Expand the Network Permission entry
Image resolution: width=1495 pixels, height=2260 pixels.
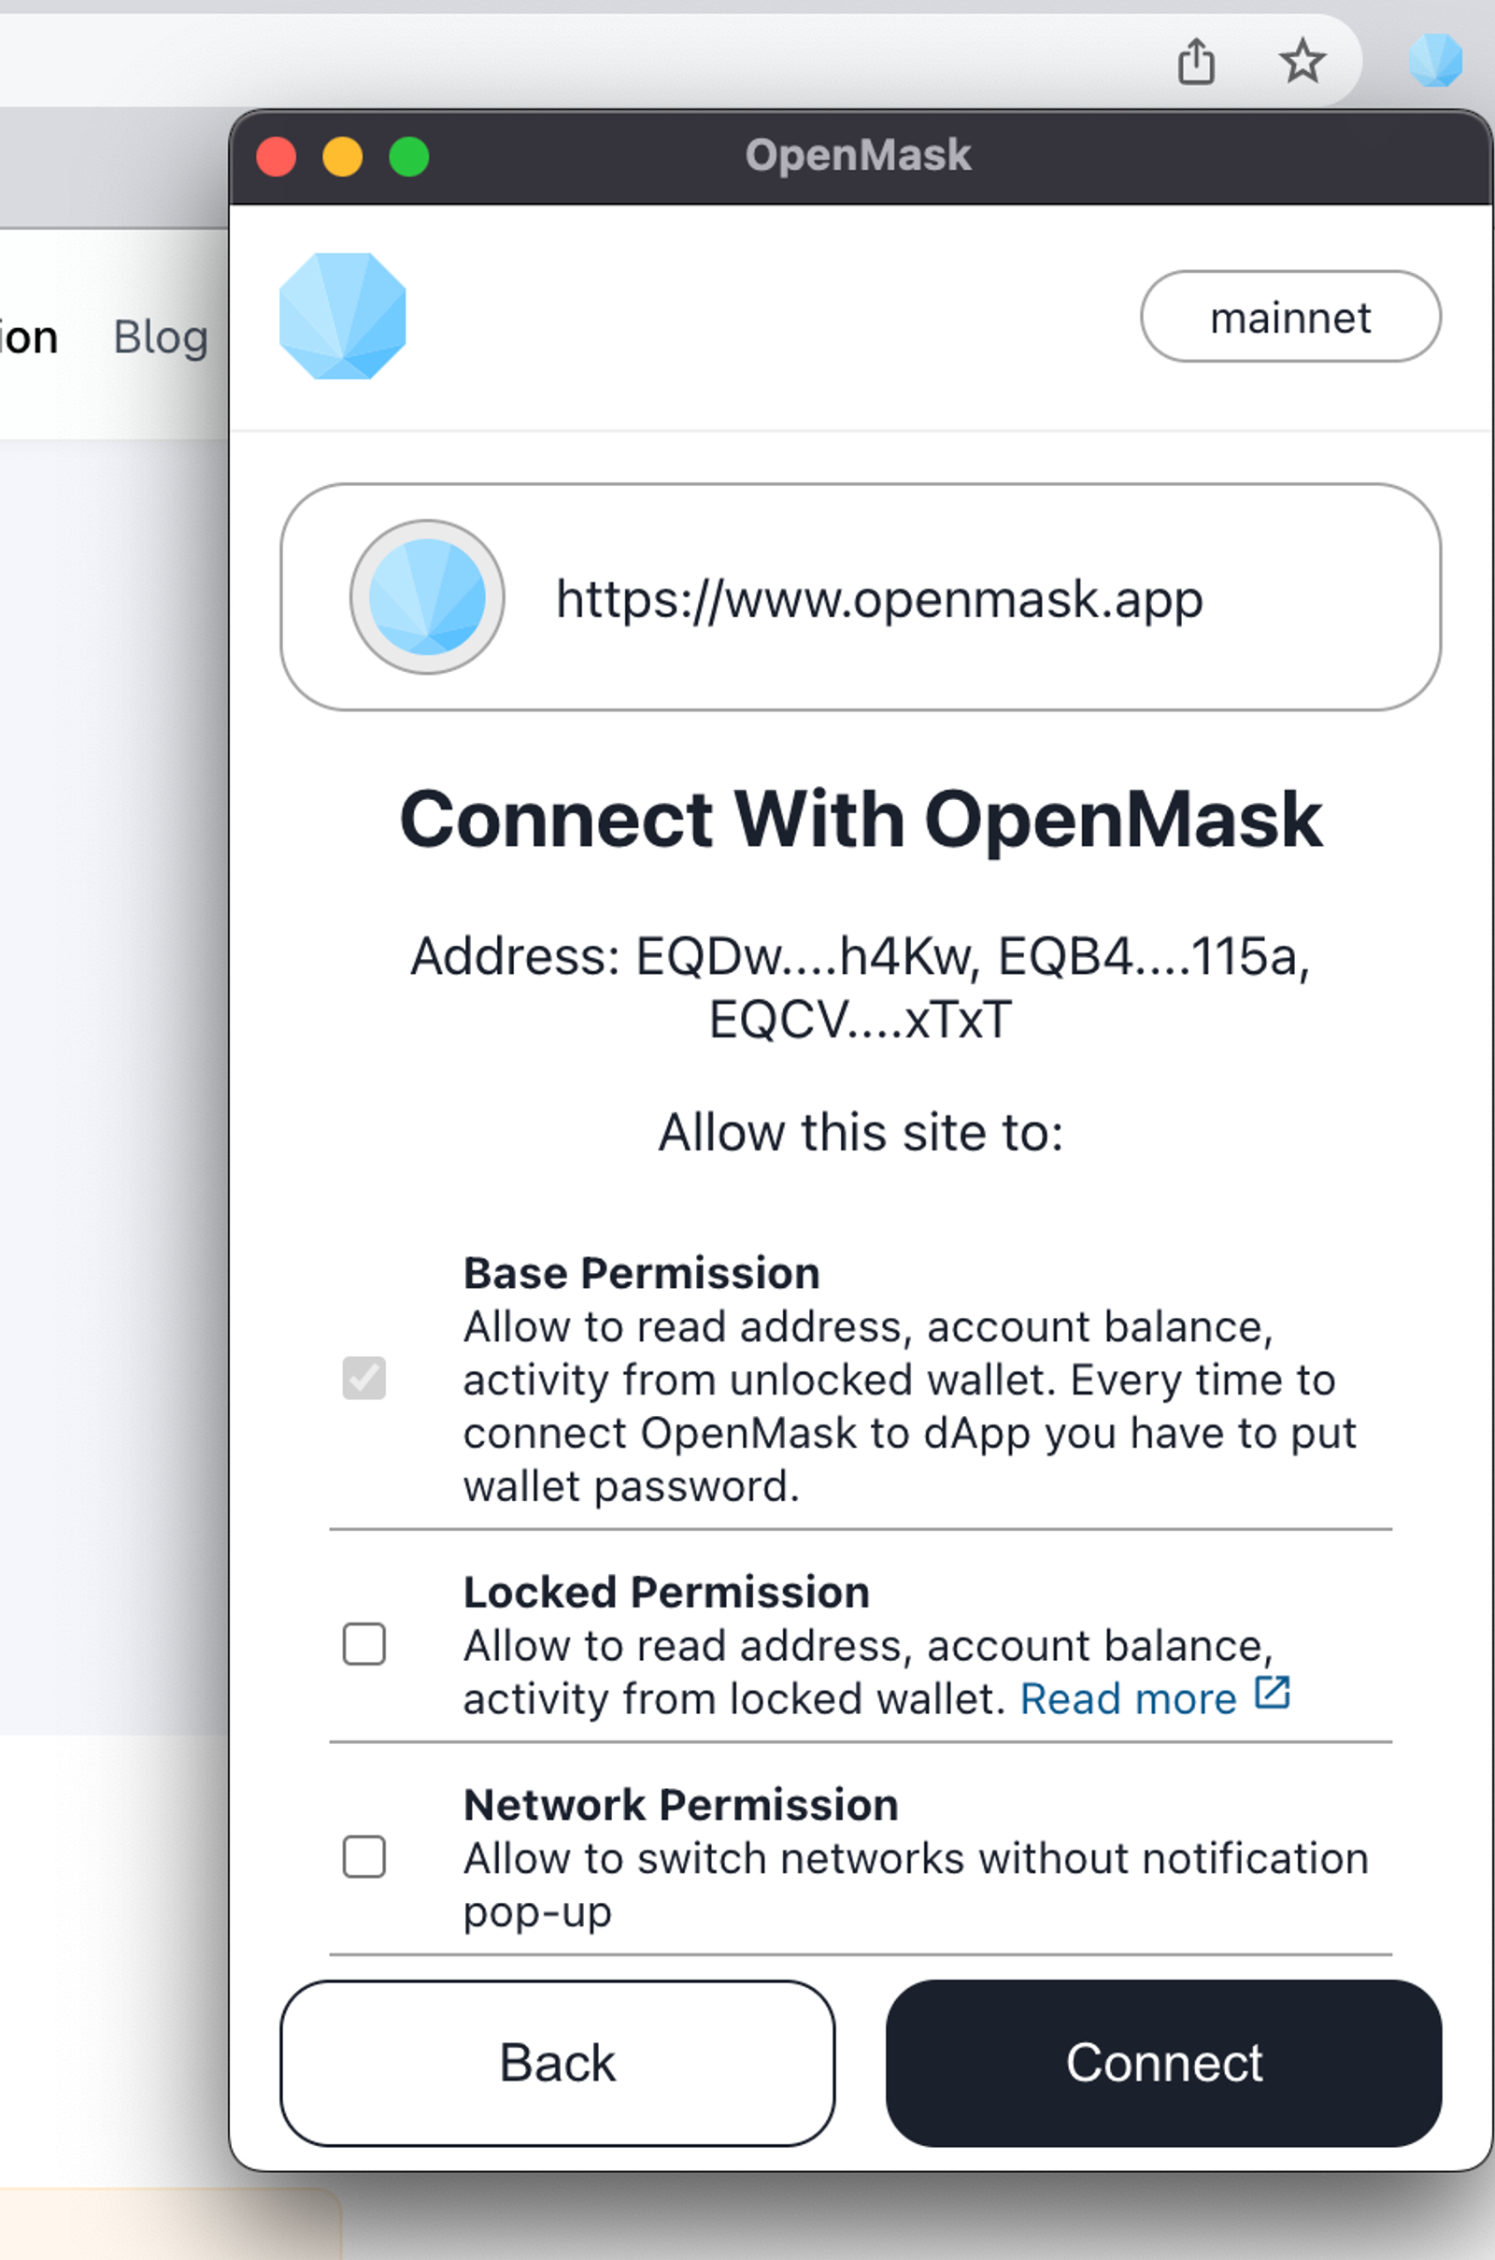pos(680,1804)
